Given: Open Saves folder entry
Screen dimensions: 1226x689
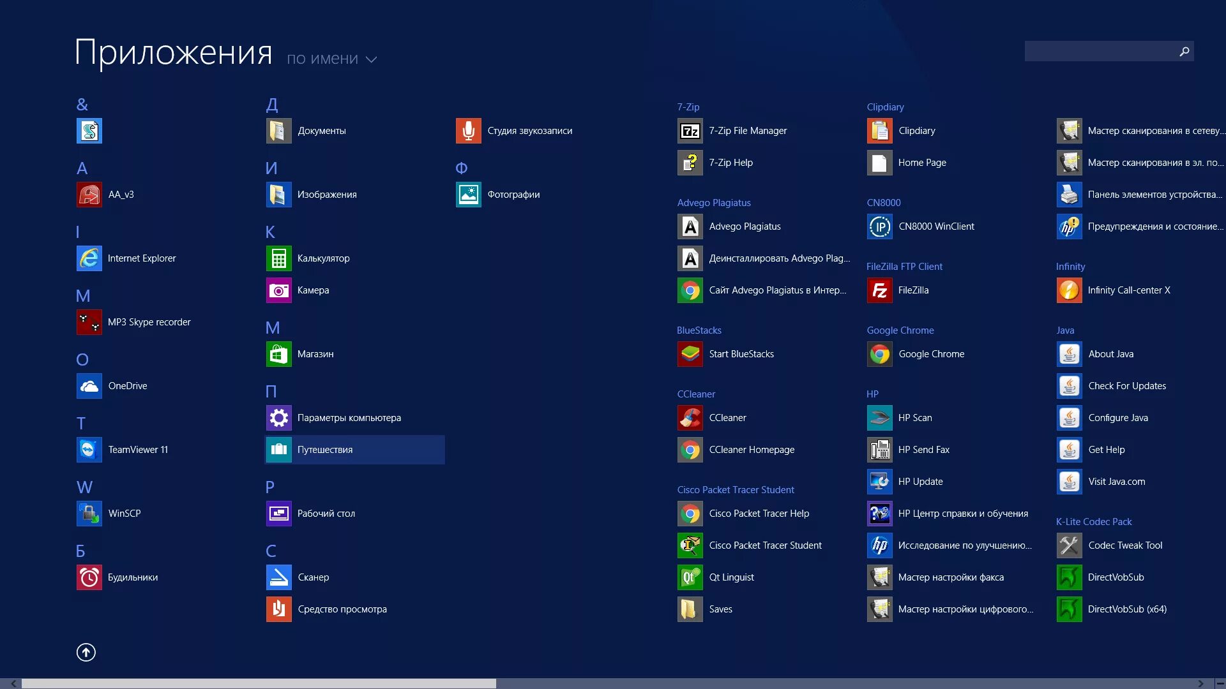Looking at the screenshot, I should [705, 609].
